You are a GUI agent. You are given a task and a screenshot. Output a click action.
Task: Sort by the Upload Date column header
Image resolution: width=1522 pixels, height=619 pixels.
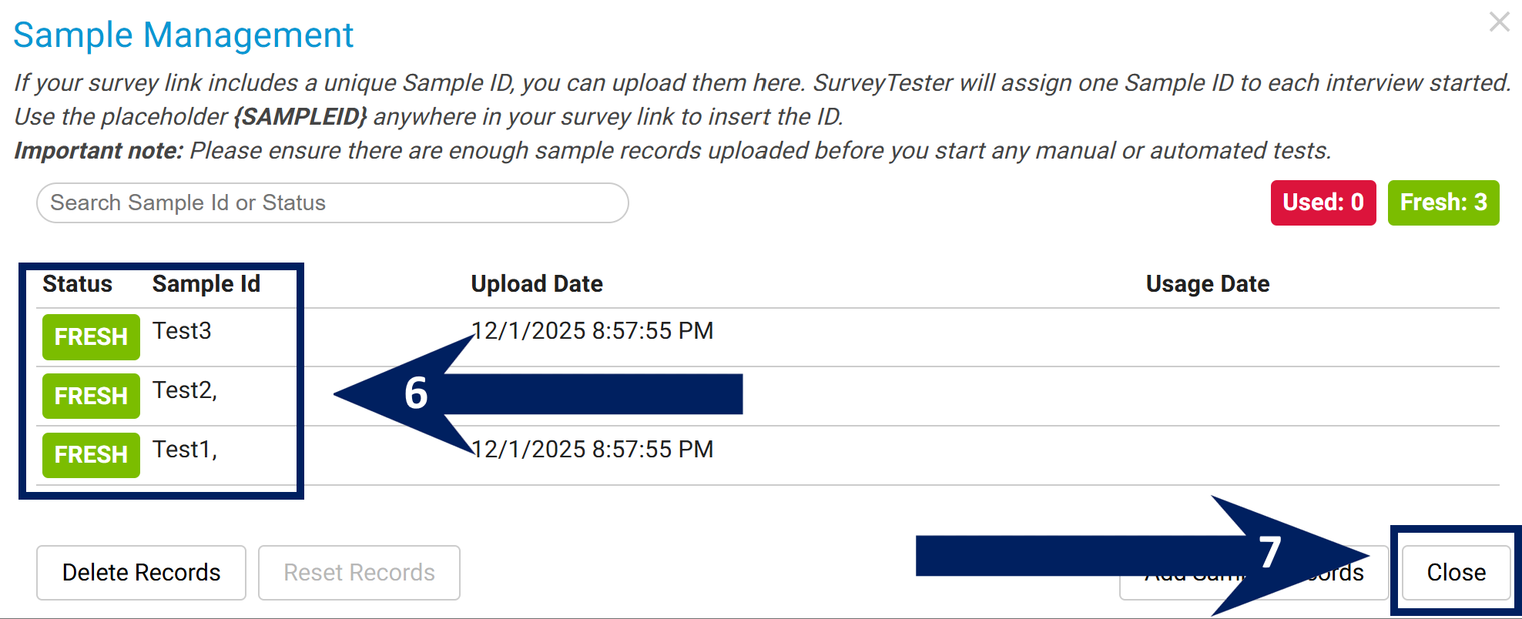click(536, 284)
